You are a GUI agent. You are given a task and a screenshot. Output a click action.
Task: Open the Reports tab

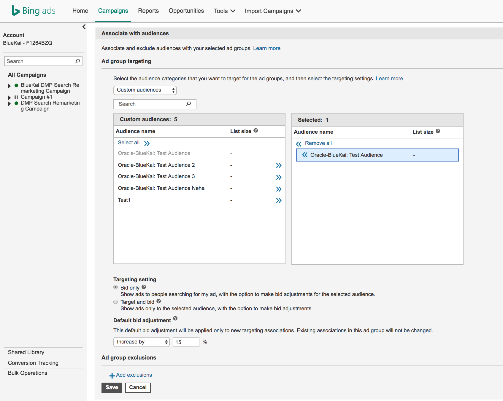coord(148,11)
